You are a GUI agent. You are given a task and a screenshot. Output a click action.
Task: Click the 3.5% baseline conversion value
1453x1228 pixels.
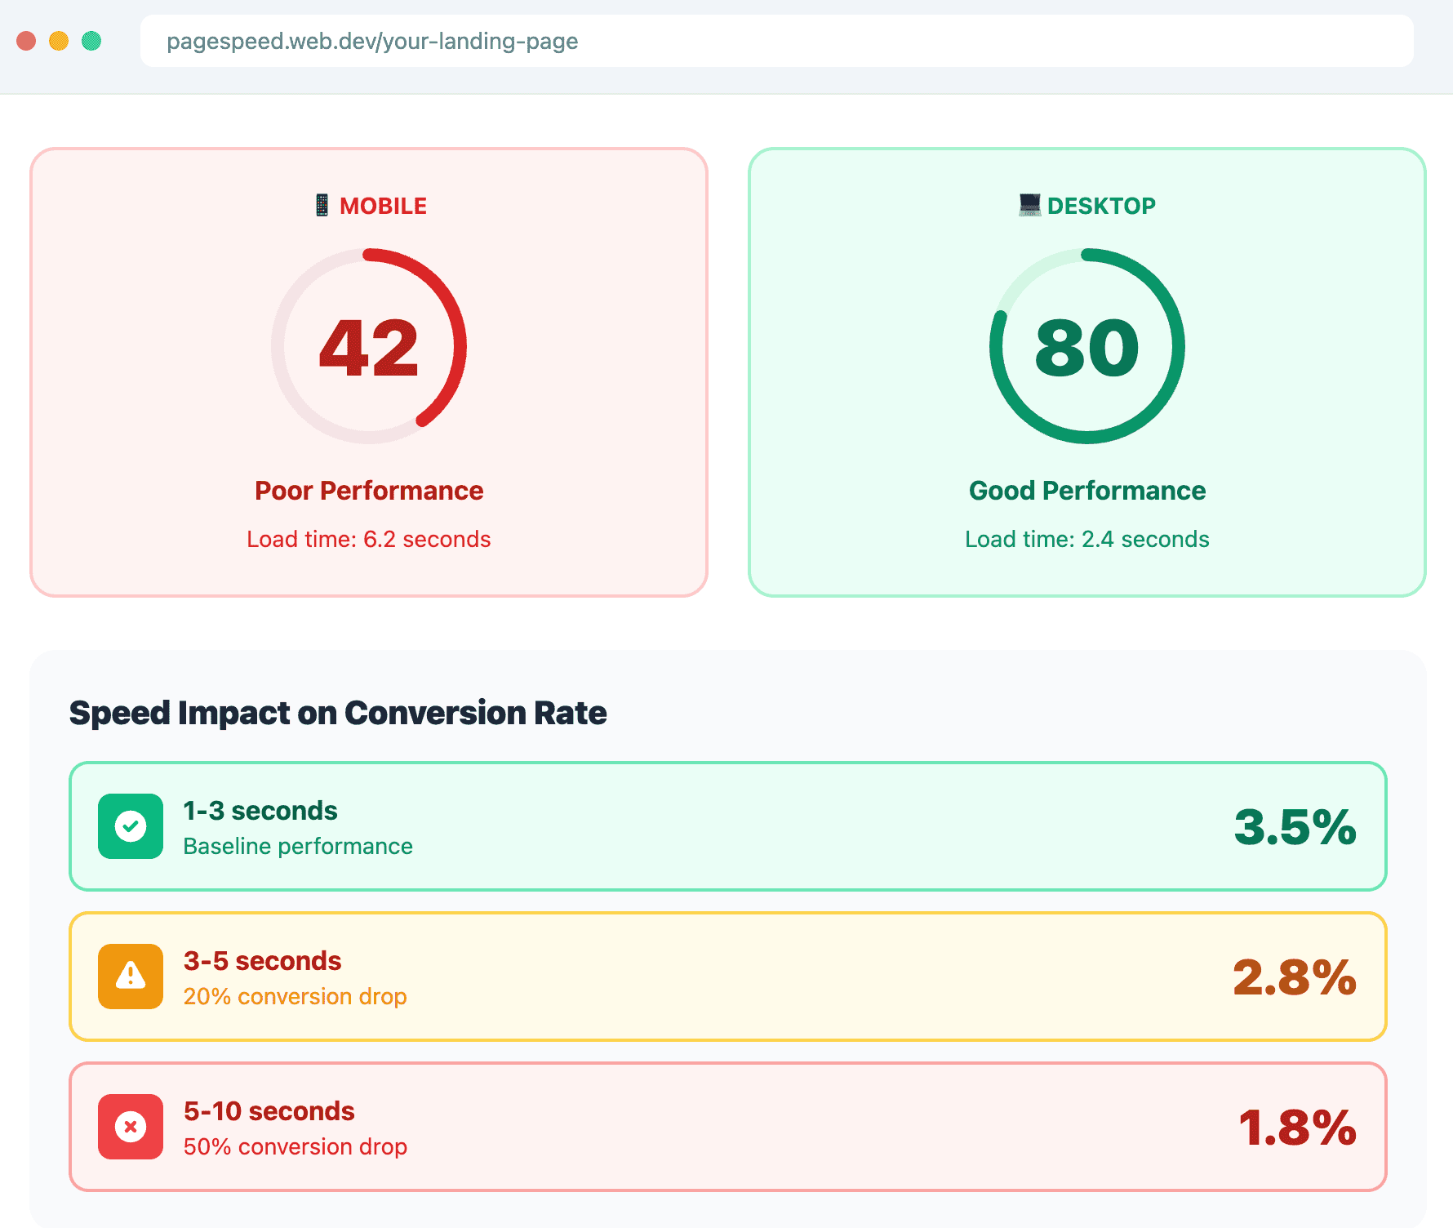1294,826
